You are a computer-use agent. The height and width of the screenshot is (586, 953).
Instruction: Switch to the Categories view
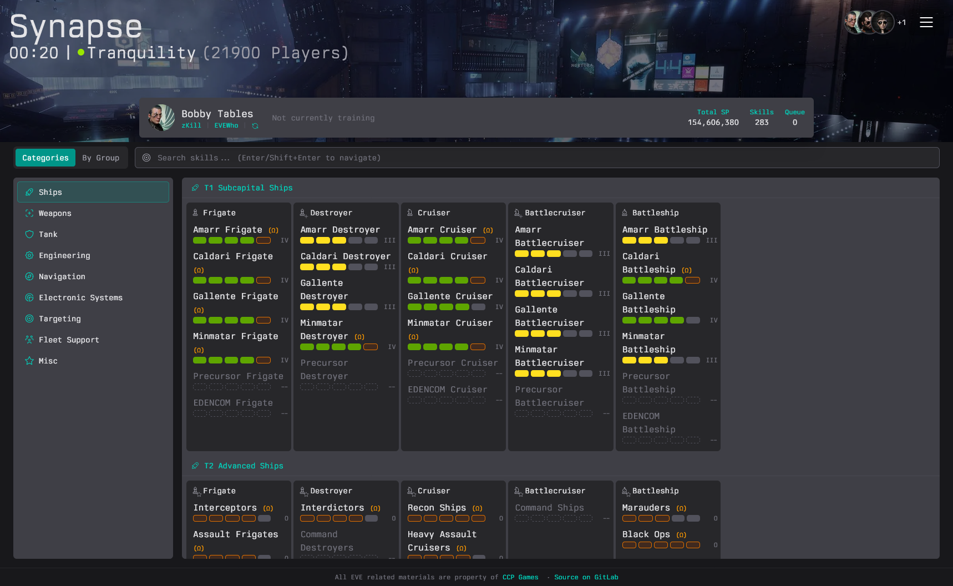(x=45, y=158)
